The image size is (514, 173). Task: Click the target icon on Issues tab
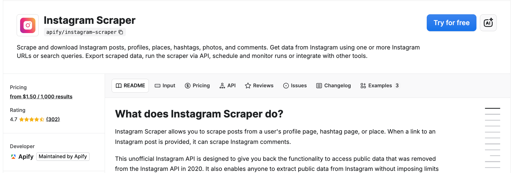286,85
